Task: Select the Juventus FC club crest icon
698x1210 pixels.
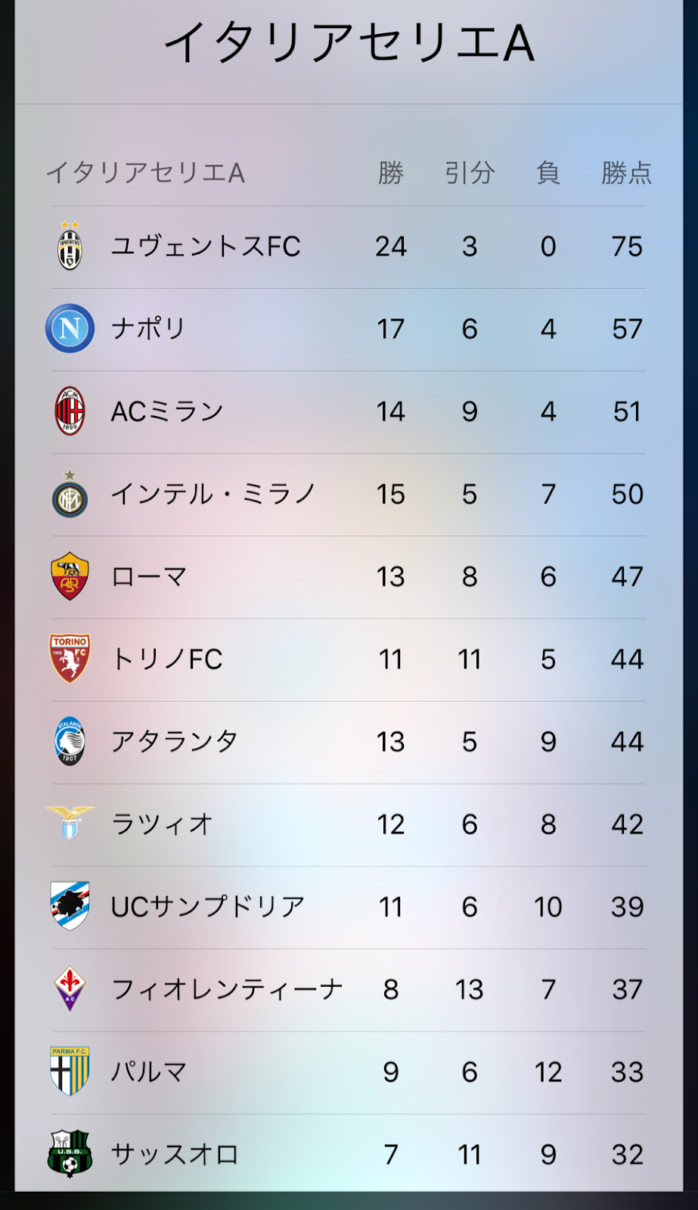Action: [69, 246]
